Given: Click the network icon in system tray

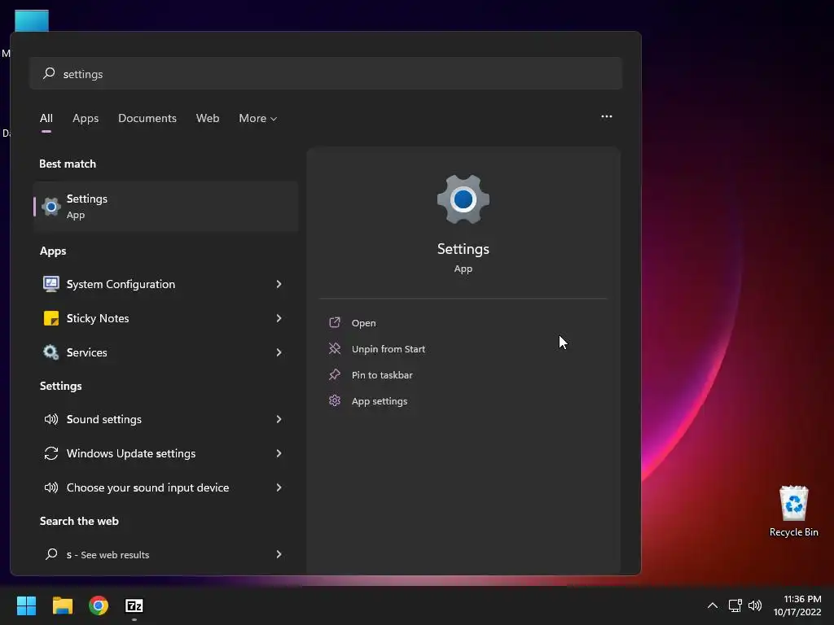Looking at the screenshot, I should tap(735, 605).
